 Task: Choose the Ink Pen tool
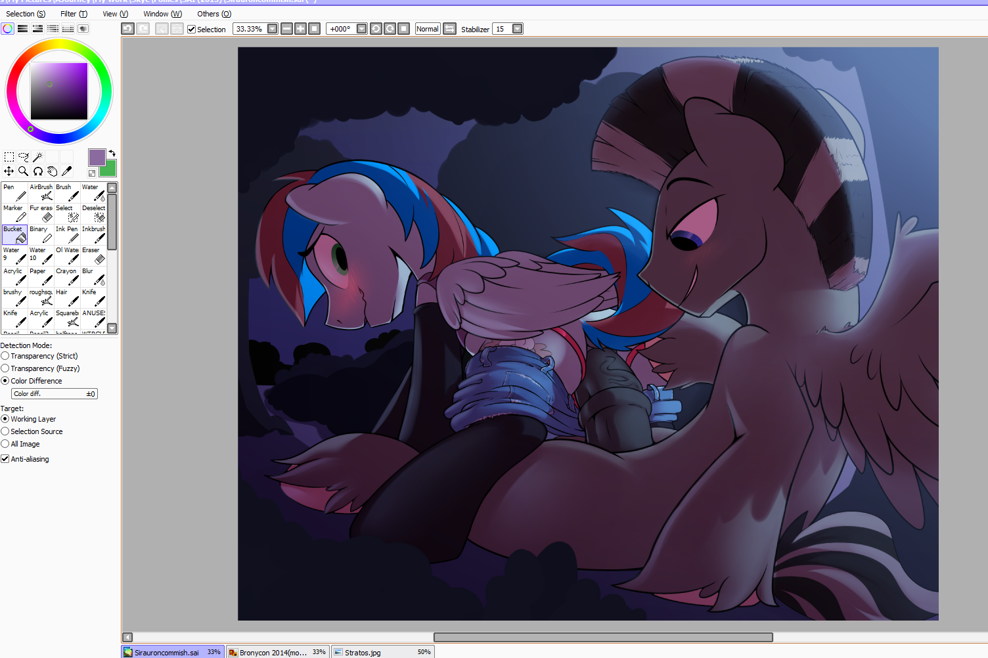(x=67, y=234)
